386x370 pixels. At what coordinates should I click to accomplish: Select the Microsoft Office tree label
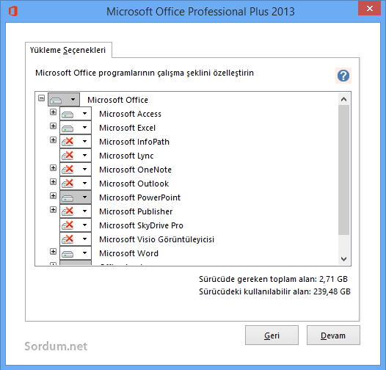pos(117,100)
